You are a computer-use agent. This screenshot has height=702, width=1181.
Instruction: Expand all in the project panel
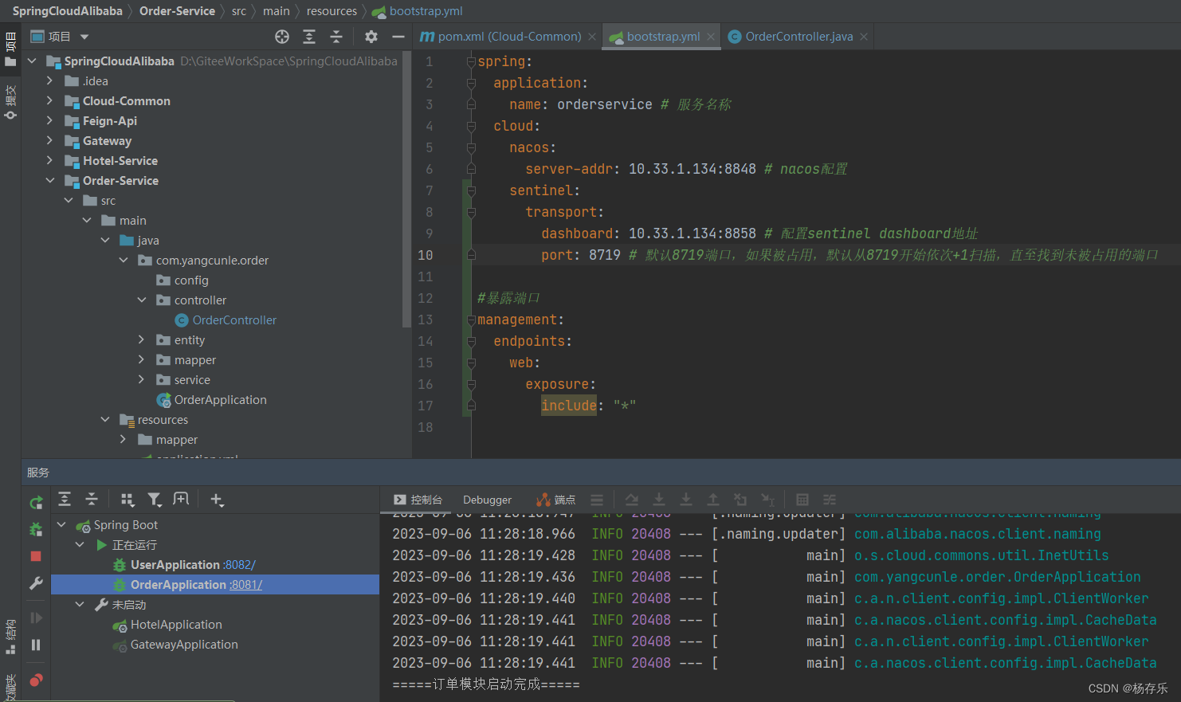(309, 37)
